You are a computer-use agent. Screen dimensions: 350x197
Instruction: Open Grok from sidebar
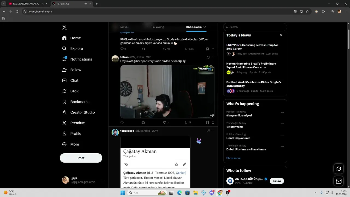tap(71, 91)
